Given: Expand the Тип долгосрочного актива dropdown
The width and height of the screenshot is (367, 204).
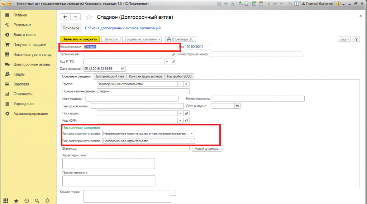Looking at the screenshot, I should point(192,133).
